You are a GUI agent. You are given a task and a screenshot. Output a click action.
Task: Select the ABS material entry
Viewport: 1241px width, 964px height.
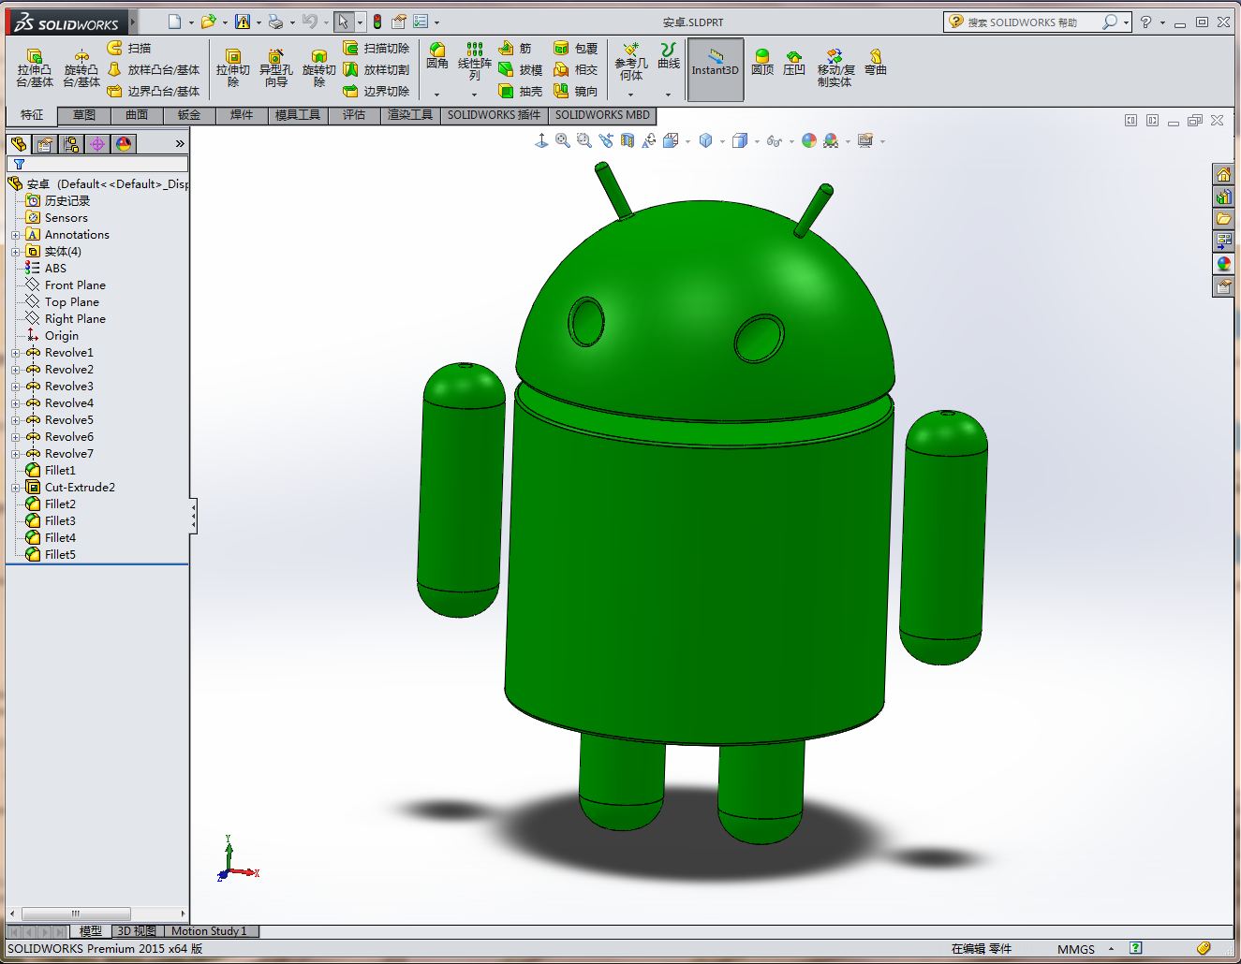tap(55, 269)
